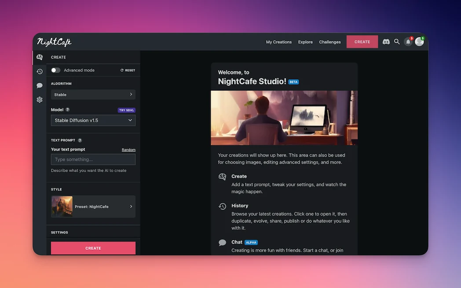This screenshot has width=461, height=288.
Task: Click the "Describe what you want the AI to create" text
Action: (88, 170)
